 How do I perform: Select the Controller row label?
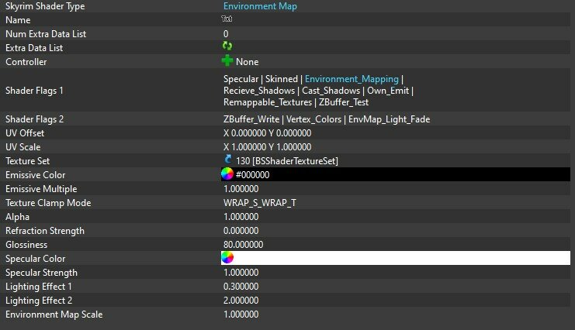tap(26, 62)
